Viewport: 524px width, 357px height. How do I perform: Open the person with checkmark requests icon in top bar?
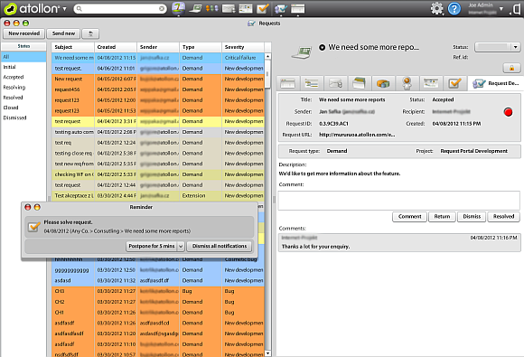(281, 8)
